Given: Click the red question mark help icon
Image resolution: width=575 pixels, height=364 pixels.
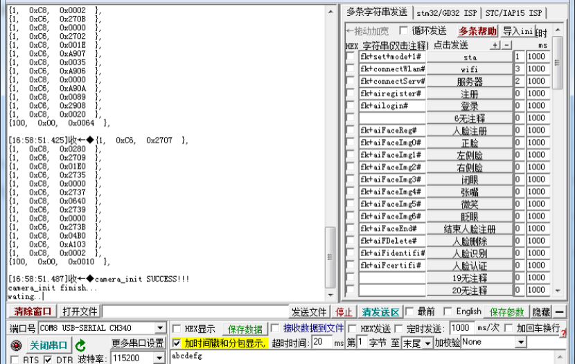Looking at the screenshot, I should point(564,333).
